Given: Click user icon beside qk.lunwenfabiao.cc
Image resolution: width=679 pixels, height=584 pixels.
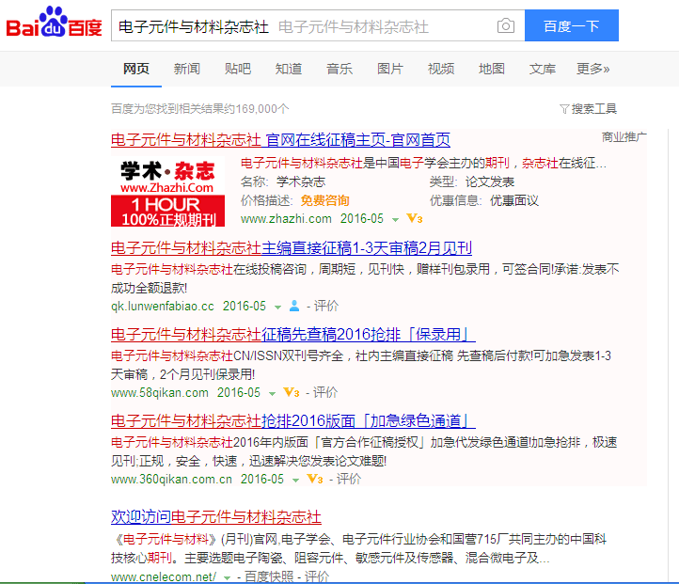Looking at the screenshot, I should coord(294,306).
